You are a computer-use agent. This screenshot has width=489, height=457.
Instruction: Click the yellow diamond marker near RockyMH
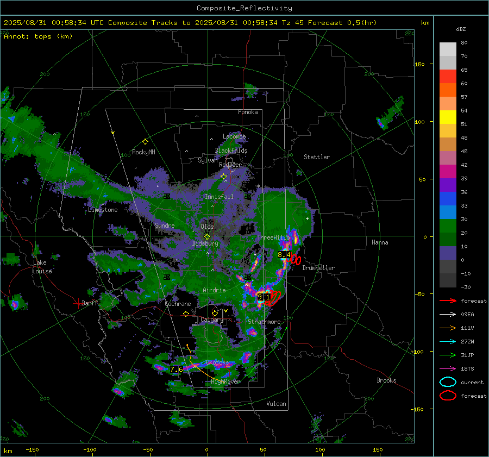(x=145, y=142)
